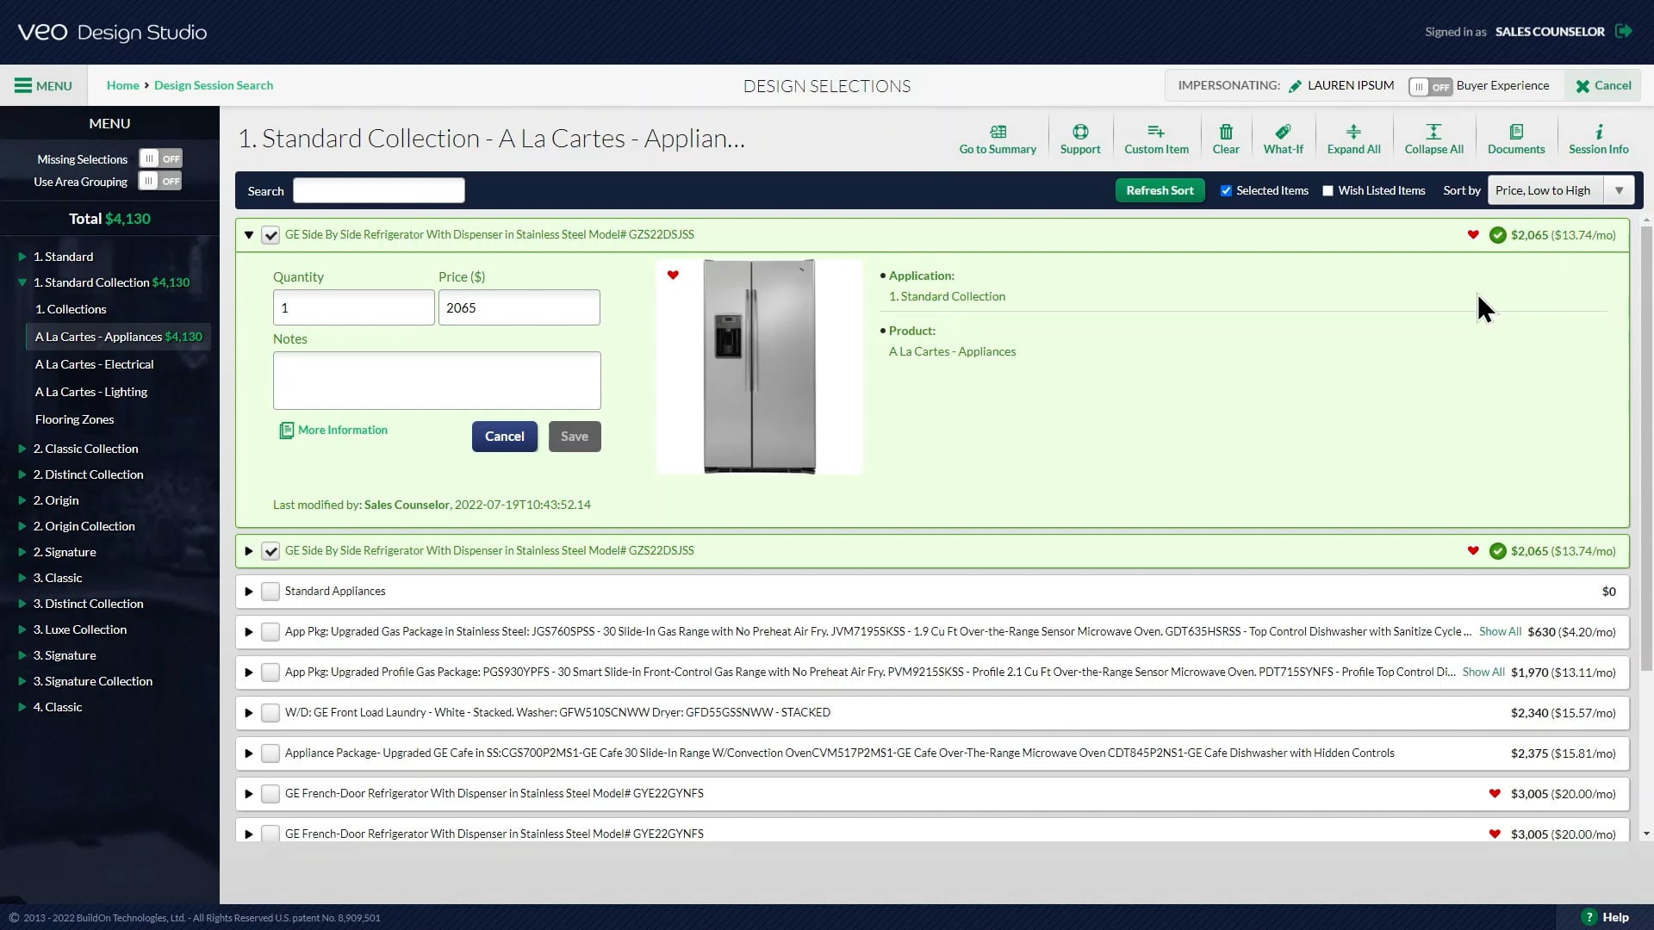The height and width of the screenshot is (930, 1654).
Task: Uncheck the Selected Items checkbox
Action: [x=1226, y=190]
